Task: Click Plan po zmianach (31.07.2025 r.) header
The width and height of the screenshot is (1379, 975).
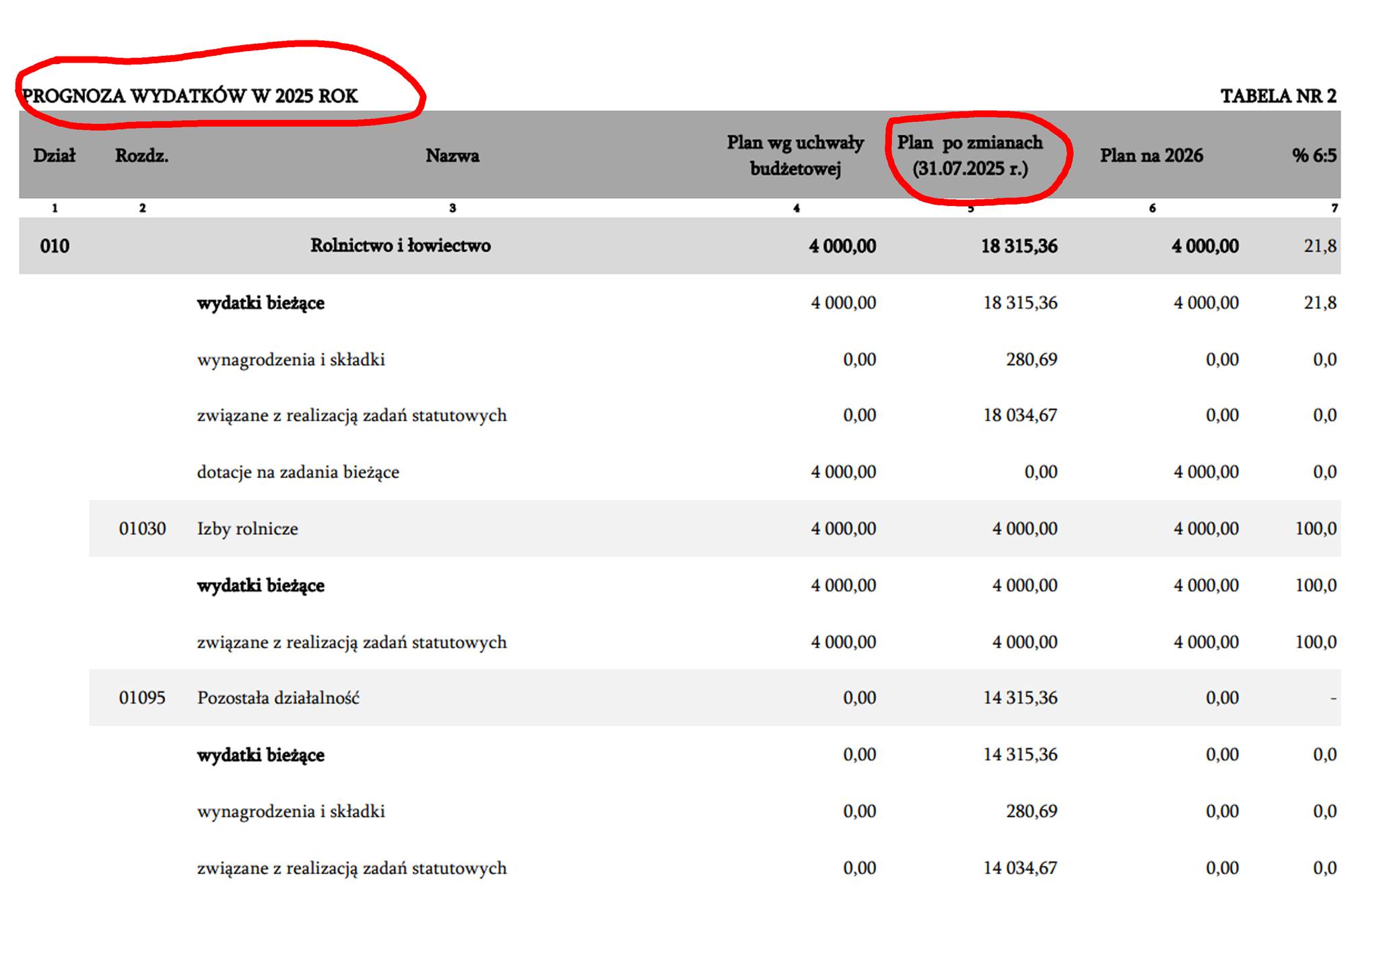Action: pos(970,156)
